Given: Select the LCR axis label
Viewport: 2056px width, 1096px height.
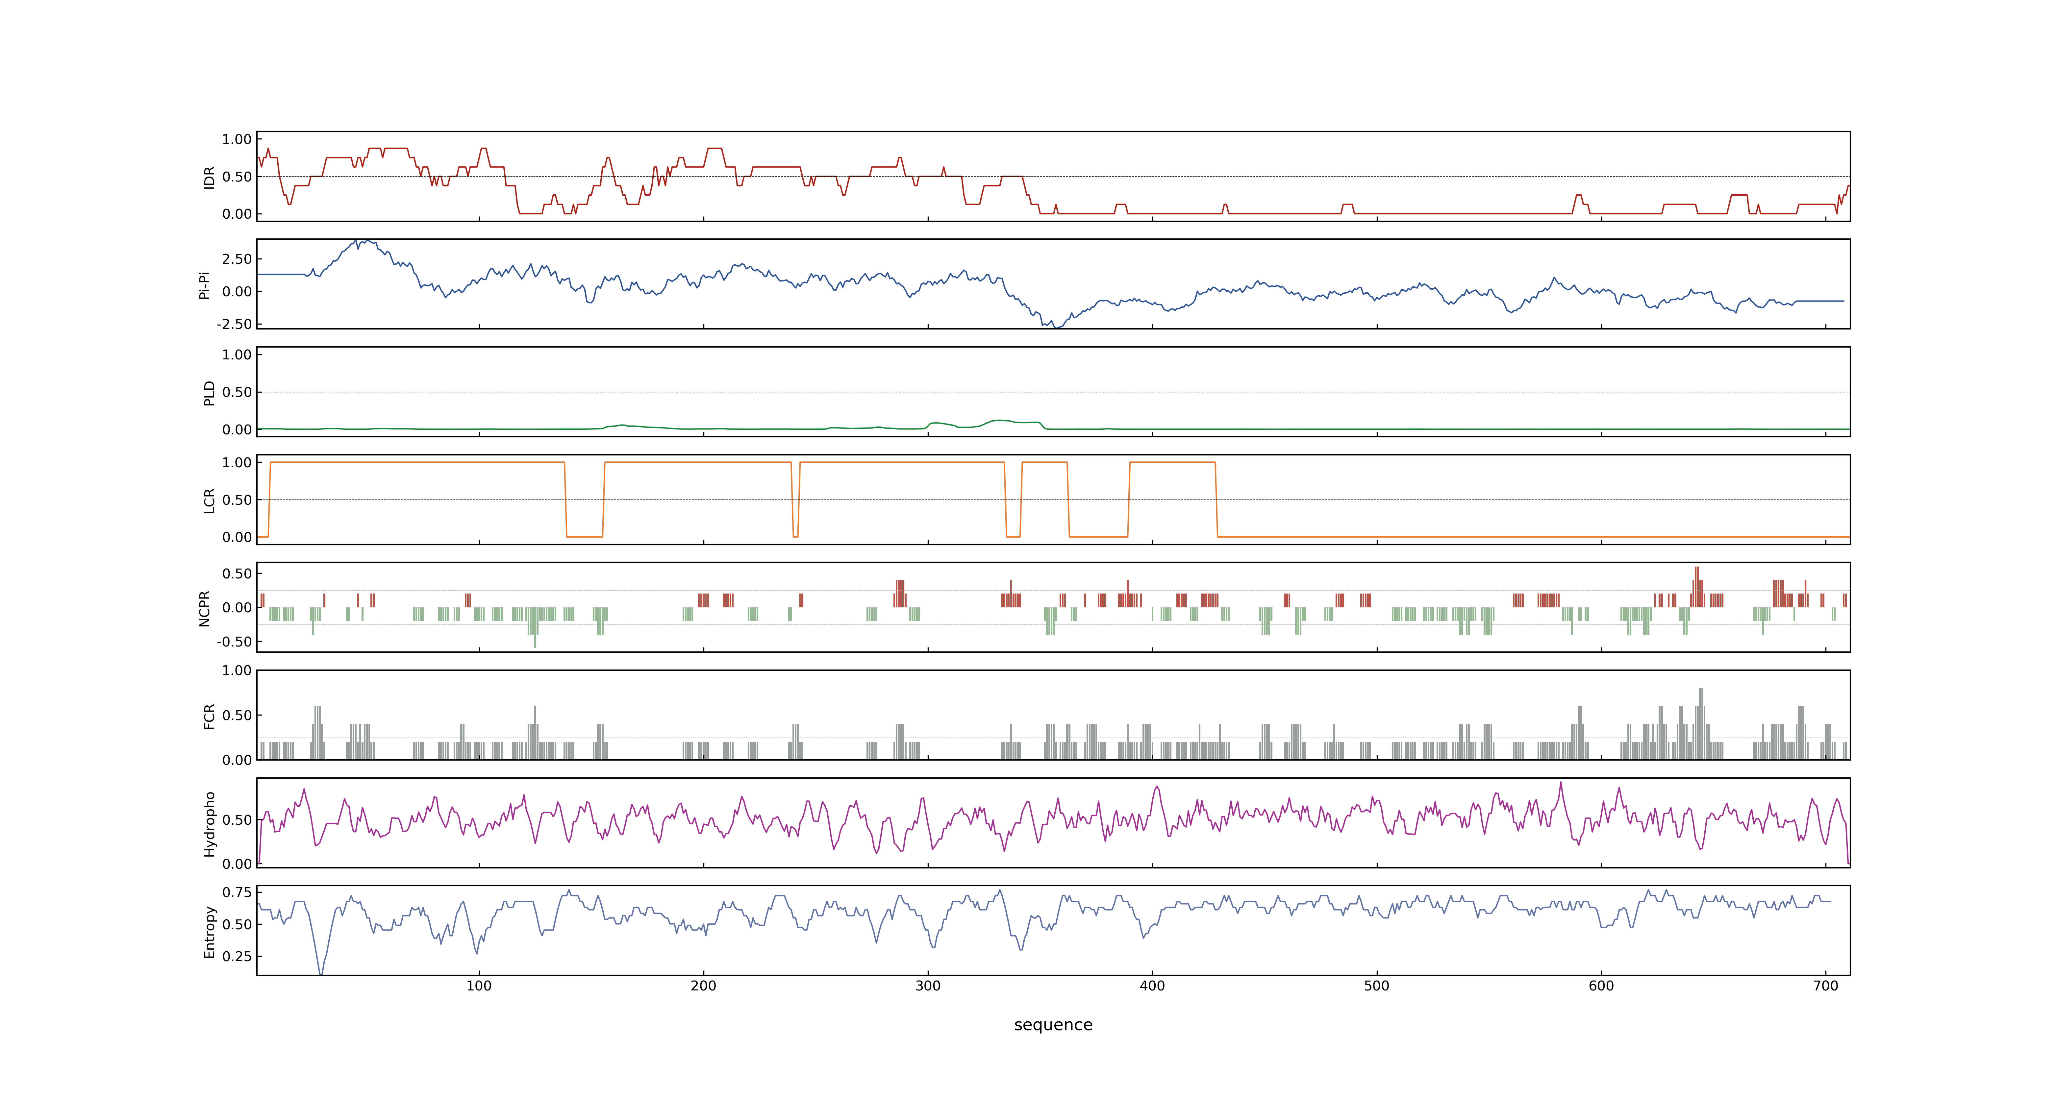Looking at the screenshot, I should point(209,500).
